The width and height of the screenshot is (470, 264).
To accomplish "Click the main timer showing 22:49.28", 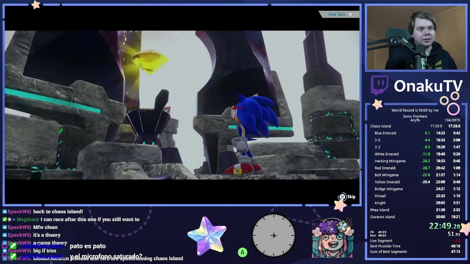I will click(x=444, y=226).
